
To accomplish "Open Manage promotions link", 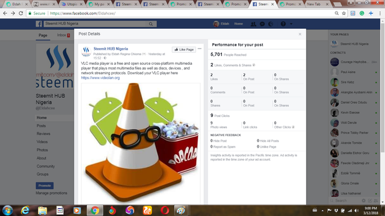I will (x=51, y=193).
